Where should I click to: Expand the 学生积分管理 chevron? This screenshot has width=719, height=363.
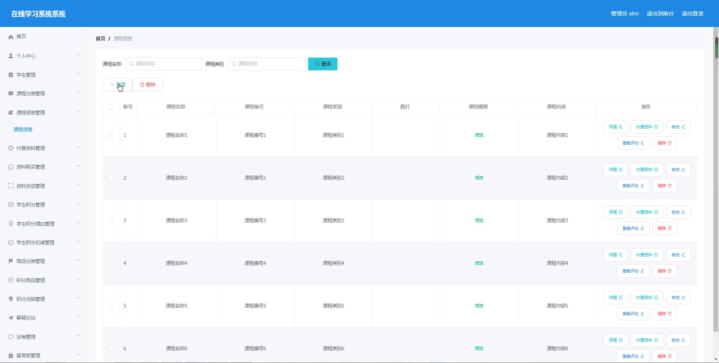point(78,204)
